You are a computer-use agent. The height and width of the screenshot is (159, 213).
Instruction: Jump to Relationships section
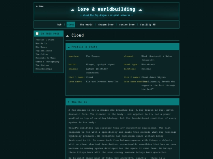[44, 69]
